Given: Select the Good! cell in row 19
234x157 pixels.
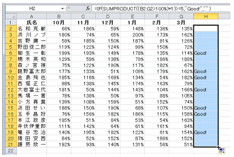Looking at the screenshot, I should 206,132.
